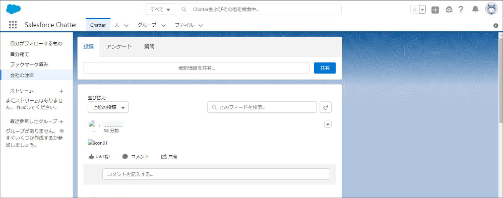The image size is (503, 198).
Task: Open the icon01 attached image
Action: point(98,143)
